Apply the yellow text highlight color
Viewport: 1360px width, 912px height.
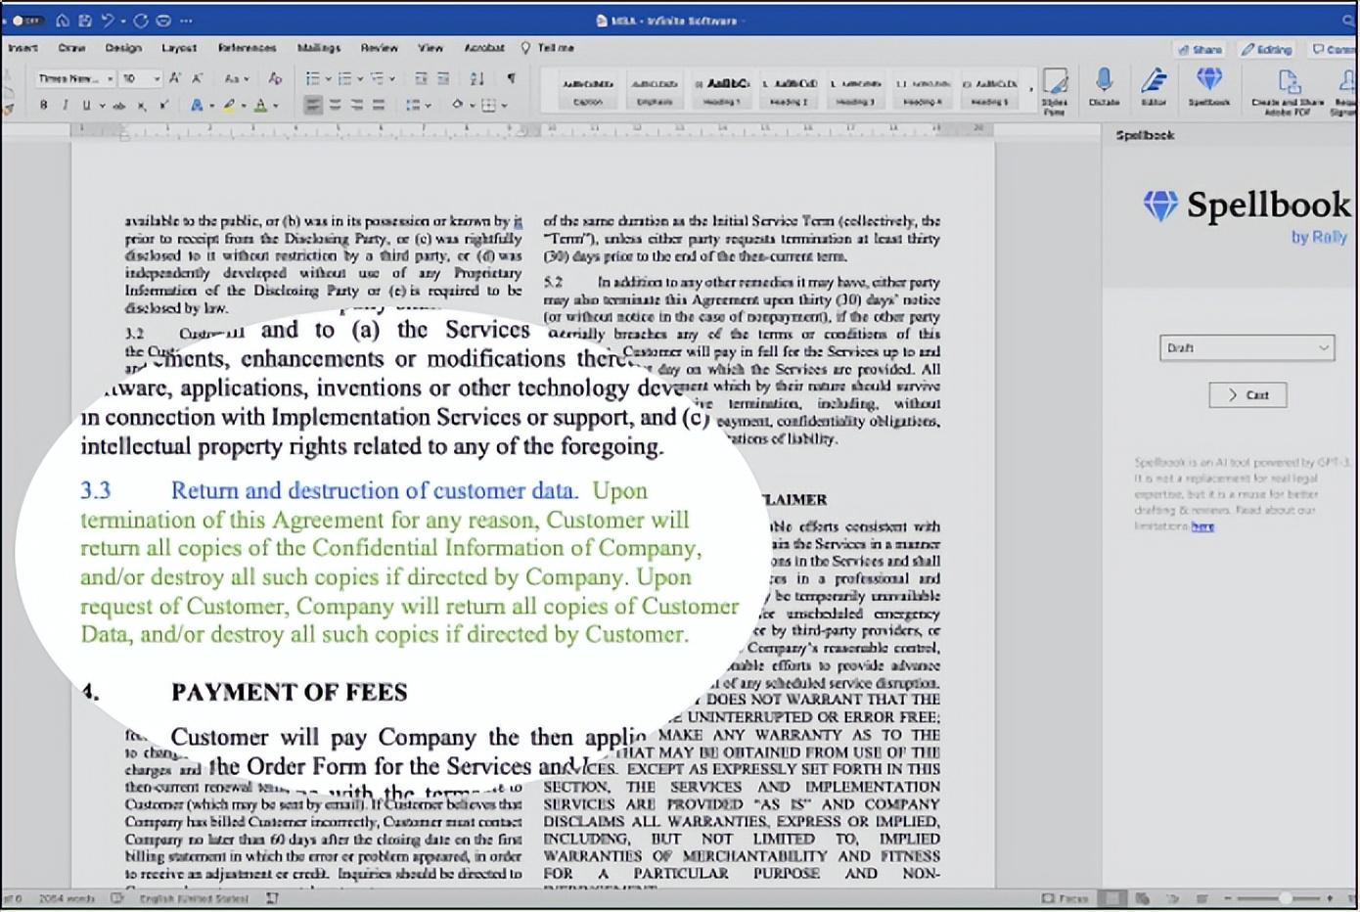coord(229,105)
